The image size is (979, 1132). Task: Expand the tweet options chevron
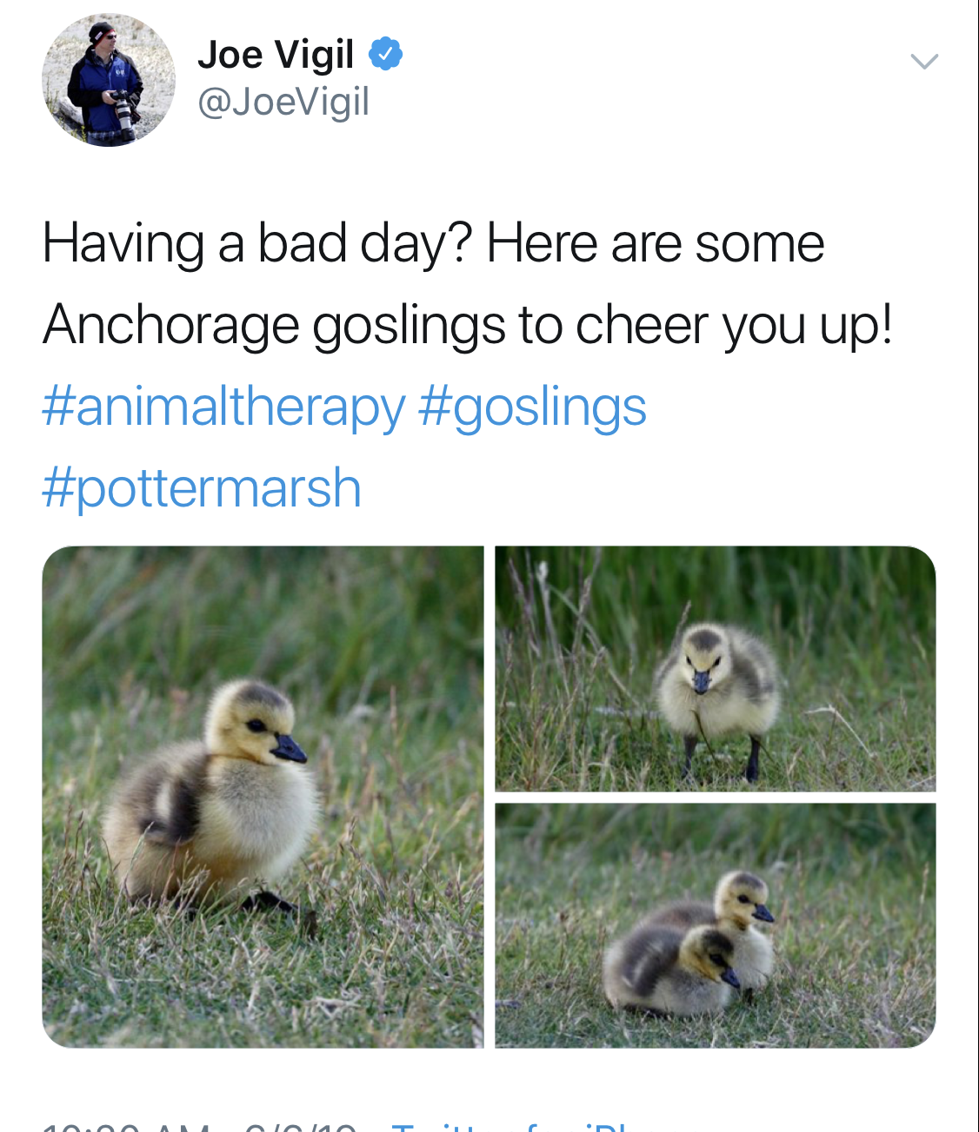(x=923, y=61)
